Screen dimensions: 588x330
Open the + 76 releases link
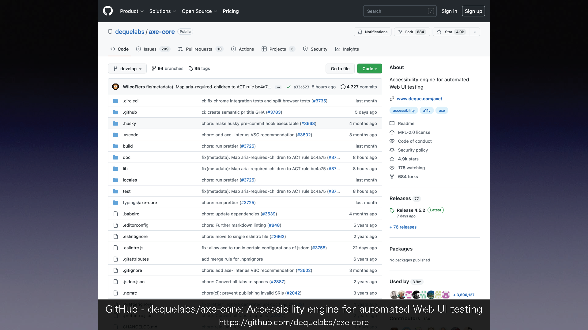[403, 227]
